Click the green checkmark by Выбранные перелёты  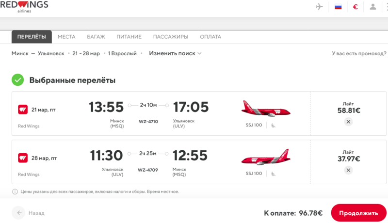pos(18,80)
